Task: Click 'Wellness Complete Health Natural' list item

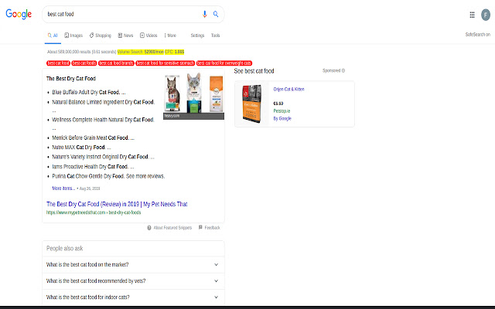Action: point(103,120)
